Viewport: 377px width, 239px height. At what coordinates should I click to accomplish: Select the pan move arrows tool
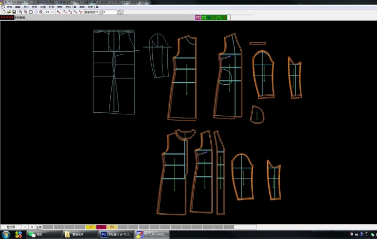coord(36,12)
